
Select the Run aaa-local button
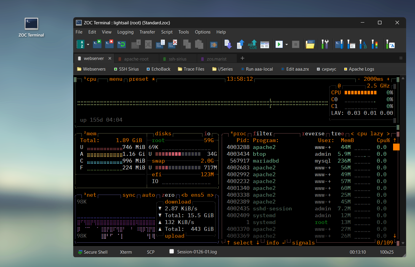coord(257,69)
